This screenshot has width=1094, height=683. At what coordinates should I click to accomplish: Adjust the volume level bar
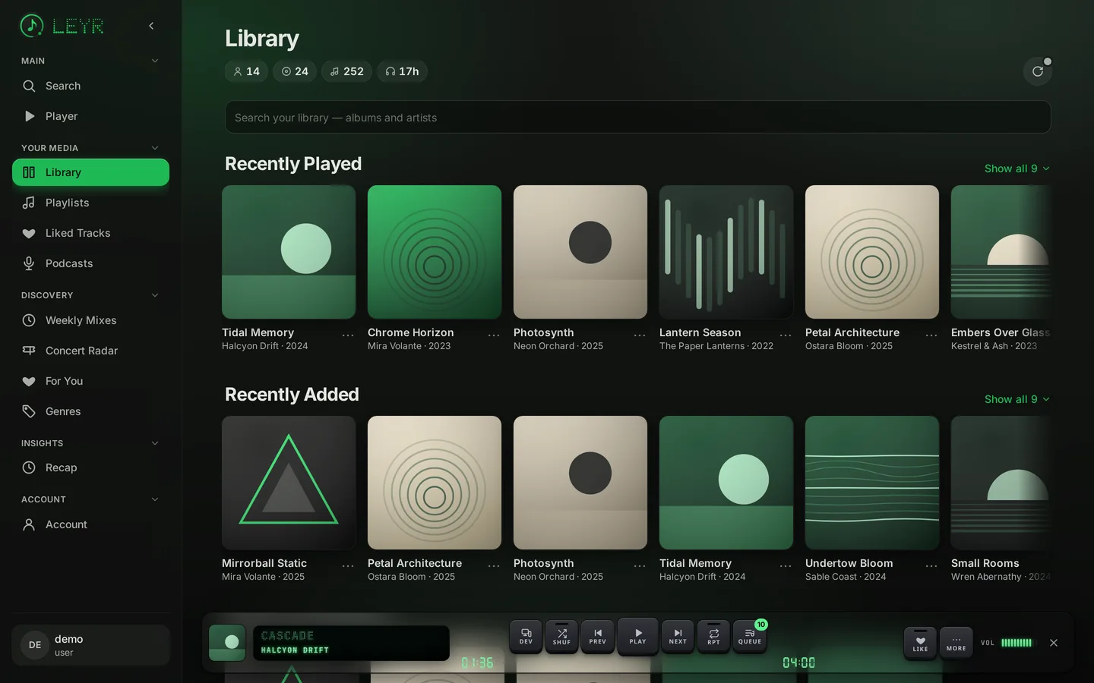click(x=1017, y=643)
